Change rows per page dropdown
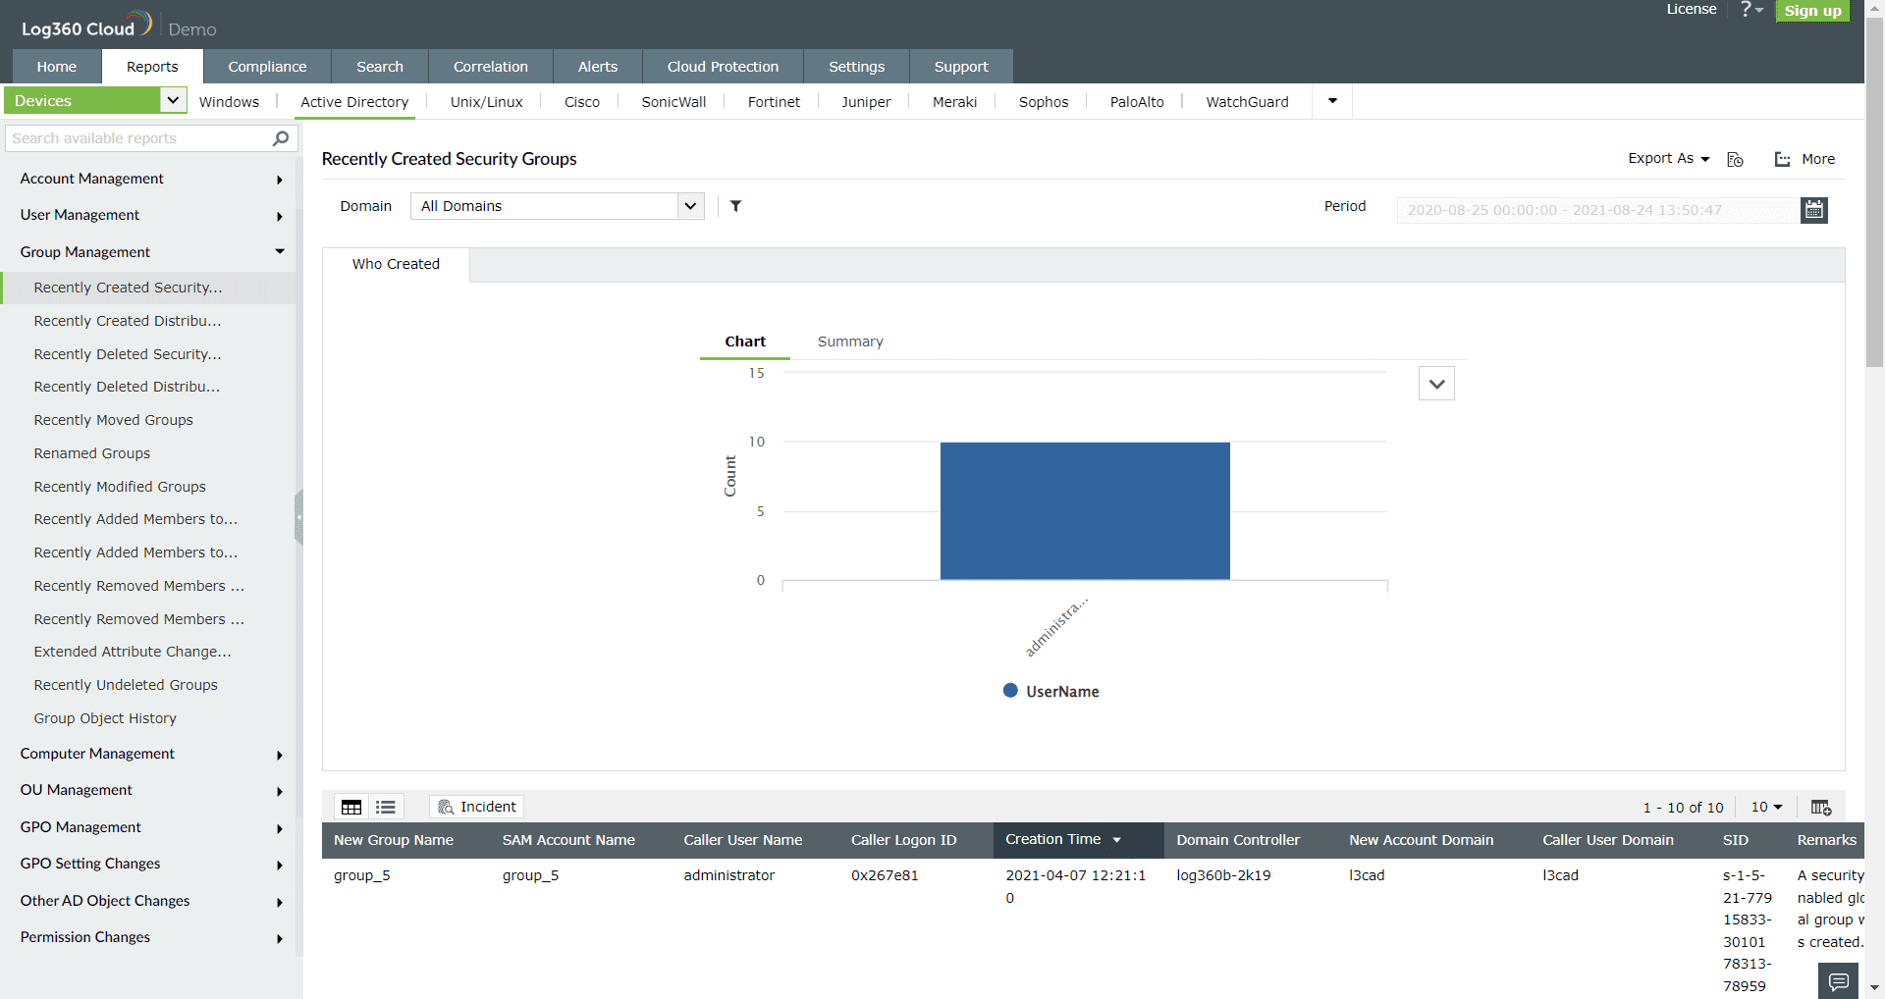This screenshot has height=999, width=1885. (x=1766, y=807)
